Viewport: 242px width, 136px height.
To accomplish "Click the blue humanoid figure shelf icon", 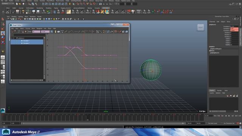I will tap(54, 12).
